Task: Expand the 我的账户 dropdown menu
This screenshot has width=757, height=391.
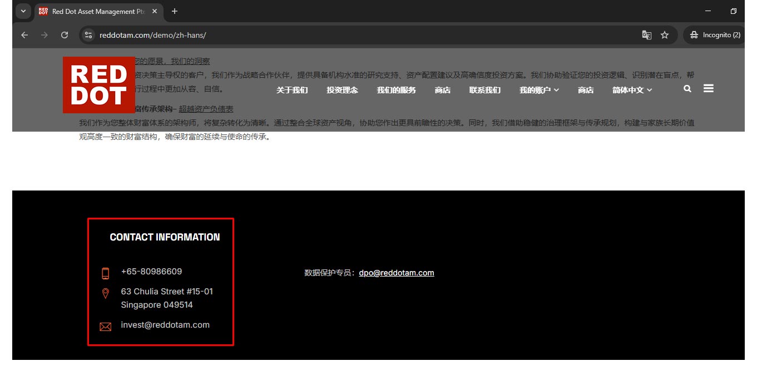Action: point(539,90)
